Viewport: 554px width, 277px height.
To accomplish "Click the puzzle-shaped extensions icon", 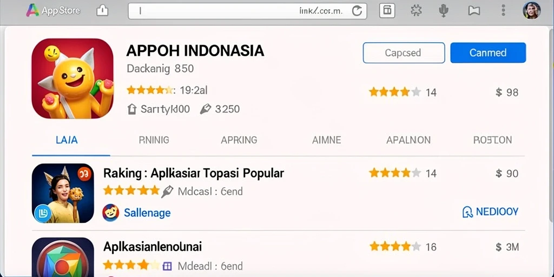I will click(x=416, y=11).
